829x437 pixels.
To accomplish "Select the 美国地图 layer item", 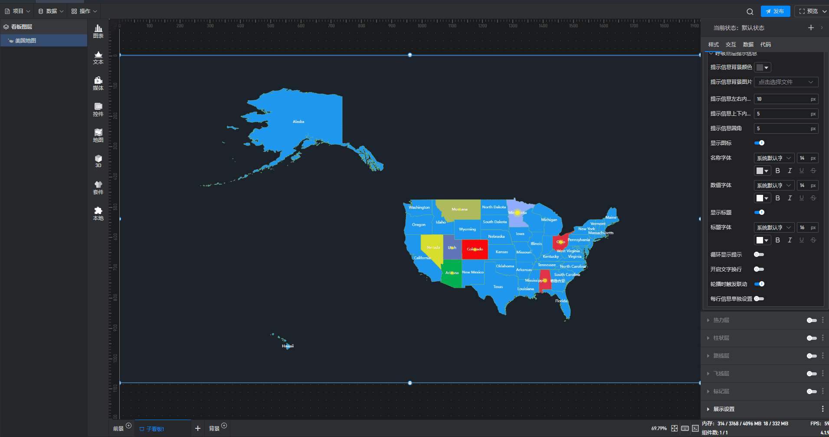I will coord(26,40).
